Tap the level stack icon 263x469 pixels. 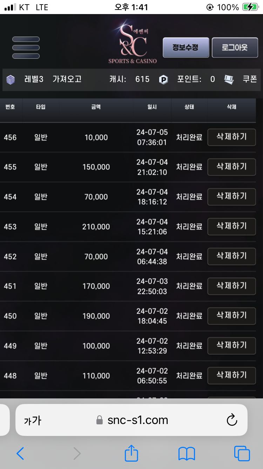(11, 79)
